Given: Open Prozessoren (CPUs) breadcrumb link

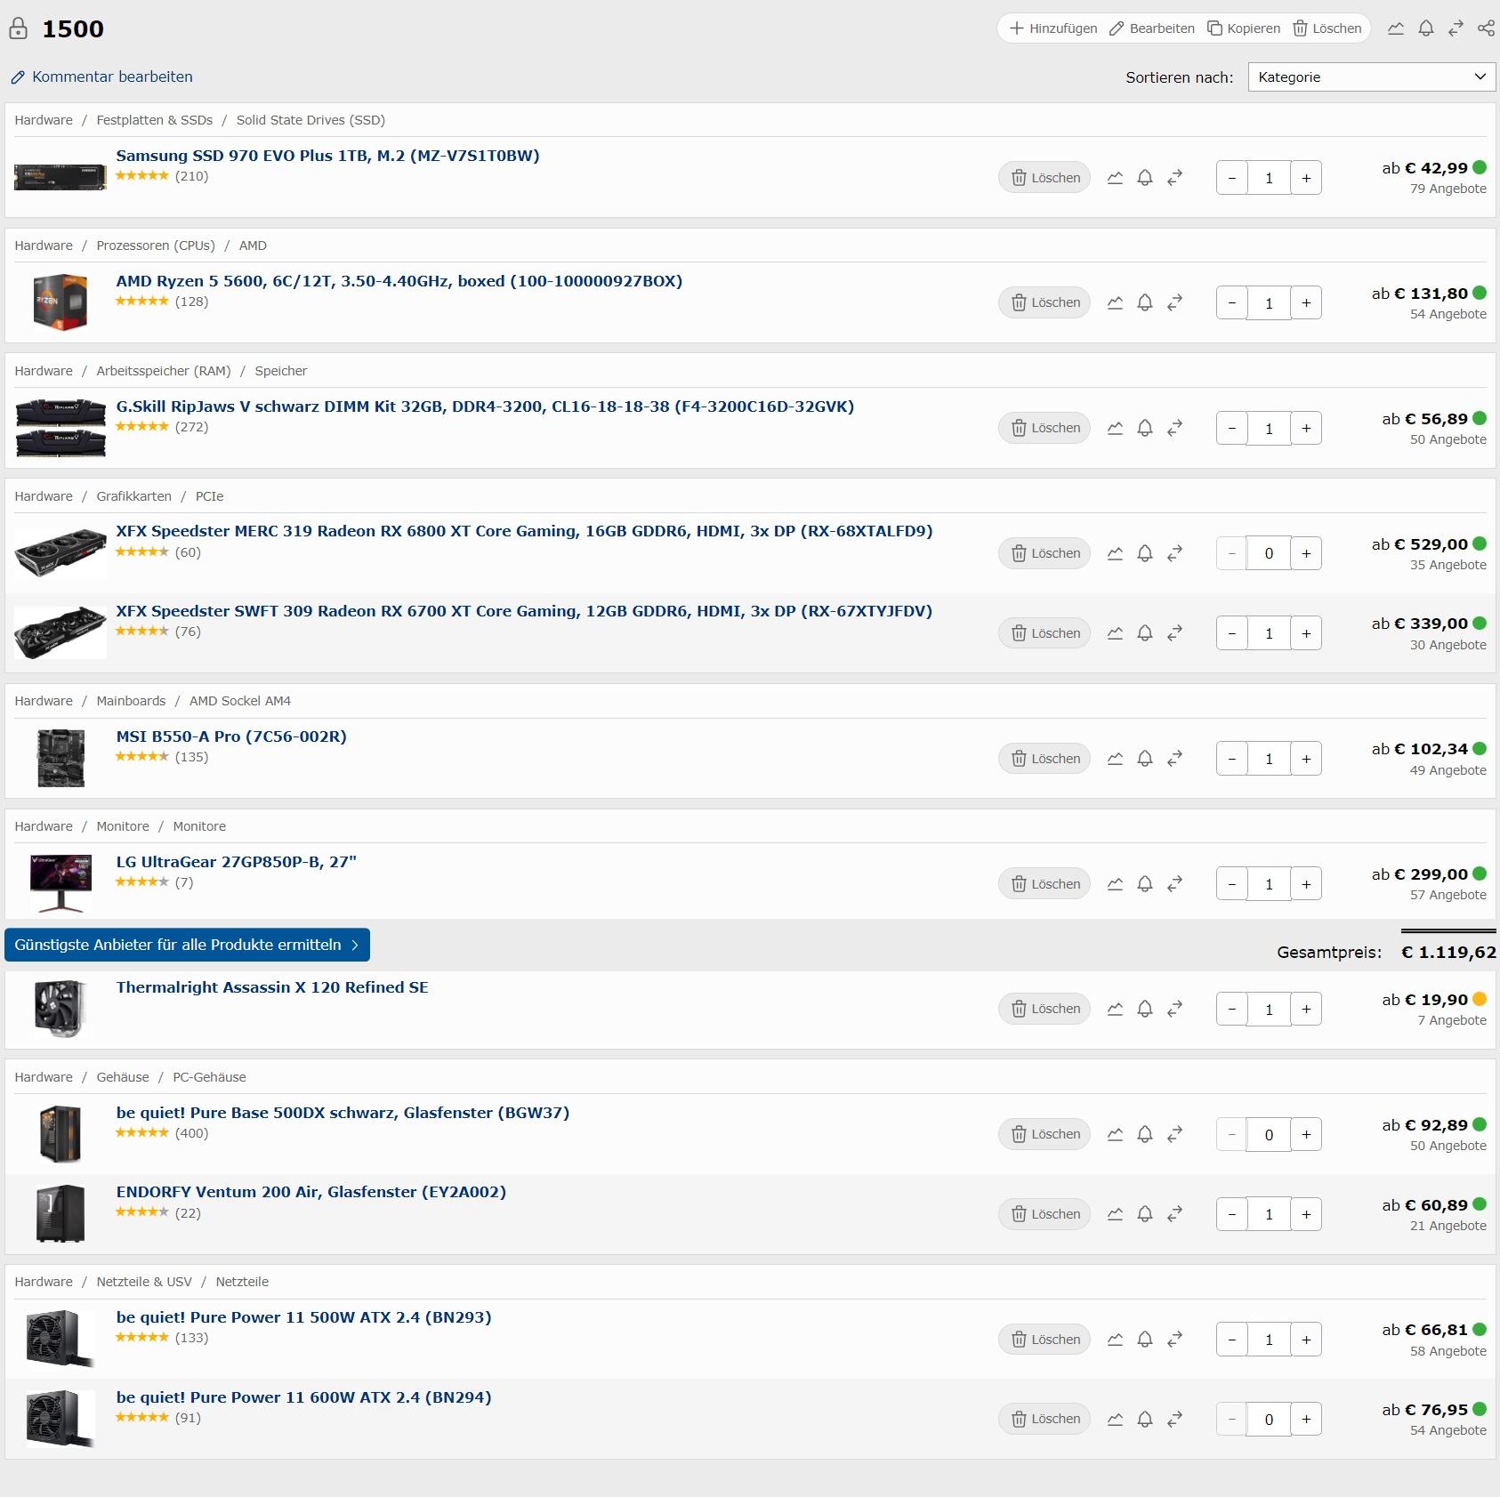Looking at the screenshot, I should click(x=156, y=245).
